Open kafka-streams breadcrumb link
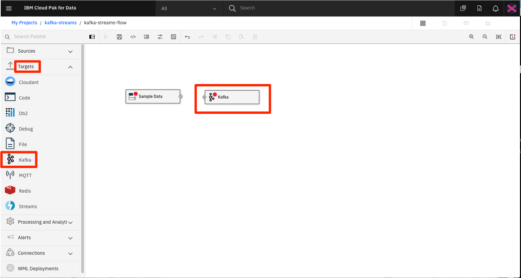 click(61, 23)
